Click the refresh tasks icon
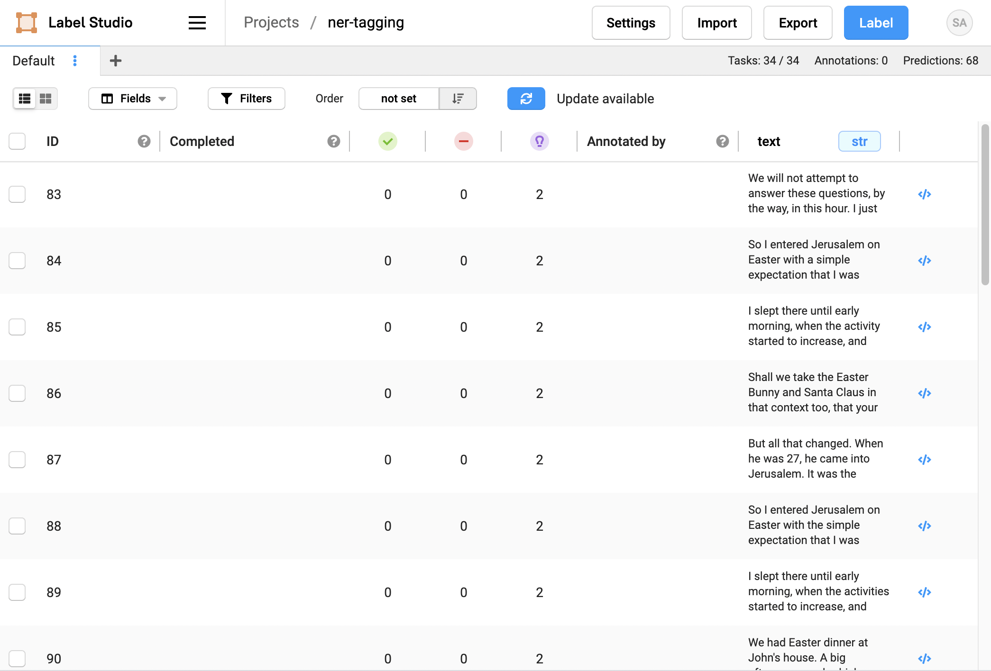The width and height of the screenshot is (991, 671). [526, 99]
